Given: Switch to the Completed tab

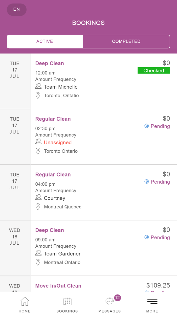Looking at the screenshot, I should point(126,42).
